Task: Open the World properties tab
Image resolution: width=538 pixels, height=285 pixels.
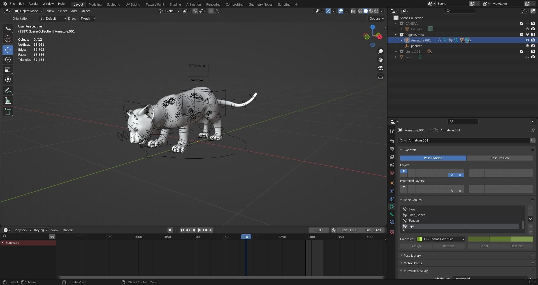Action: [x=392, y=173]
